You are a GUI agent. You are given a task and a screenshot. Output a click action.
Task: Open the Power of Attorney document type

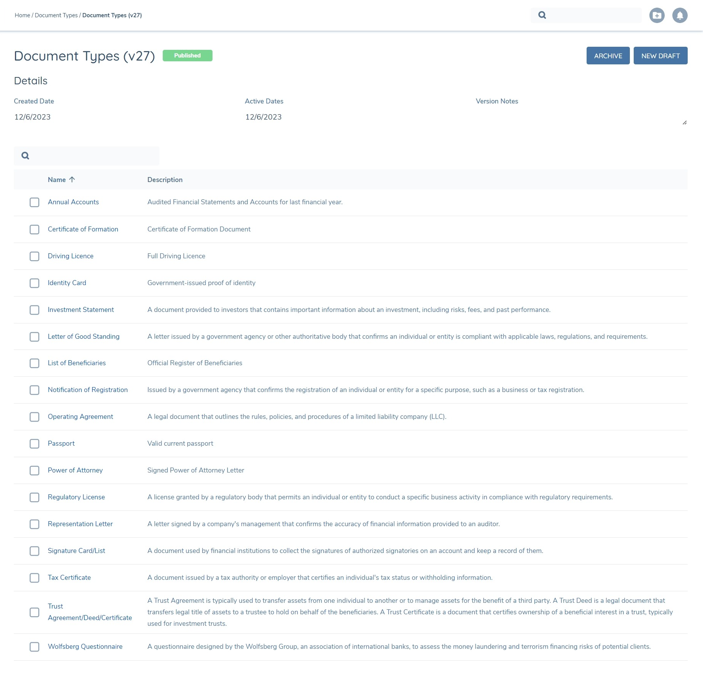coord(75,470)
